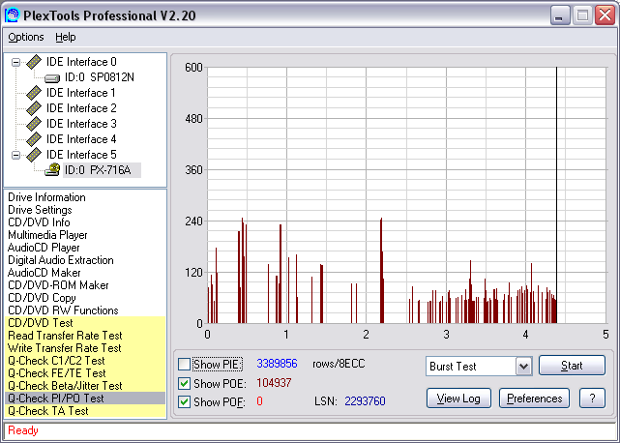Image resolution: width=620 pixels, height=443 pixels.
Task: Click the IDE Interface 2 chip icon
Action: pos(34,108)
